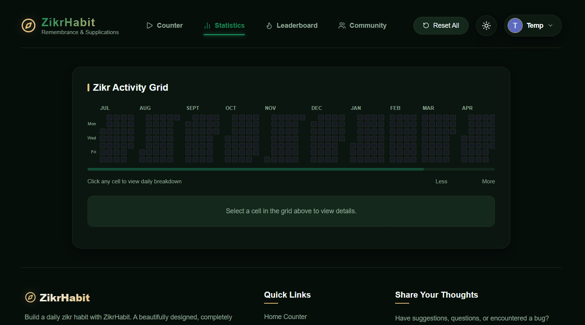Click the Share Your Thoughts heading
The width and height of the screenshot is (585, 325).
point(436,295)
